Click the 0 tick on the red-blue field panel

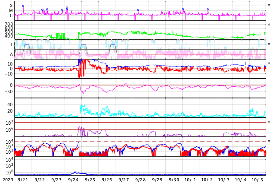[11, 69]
